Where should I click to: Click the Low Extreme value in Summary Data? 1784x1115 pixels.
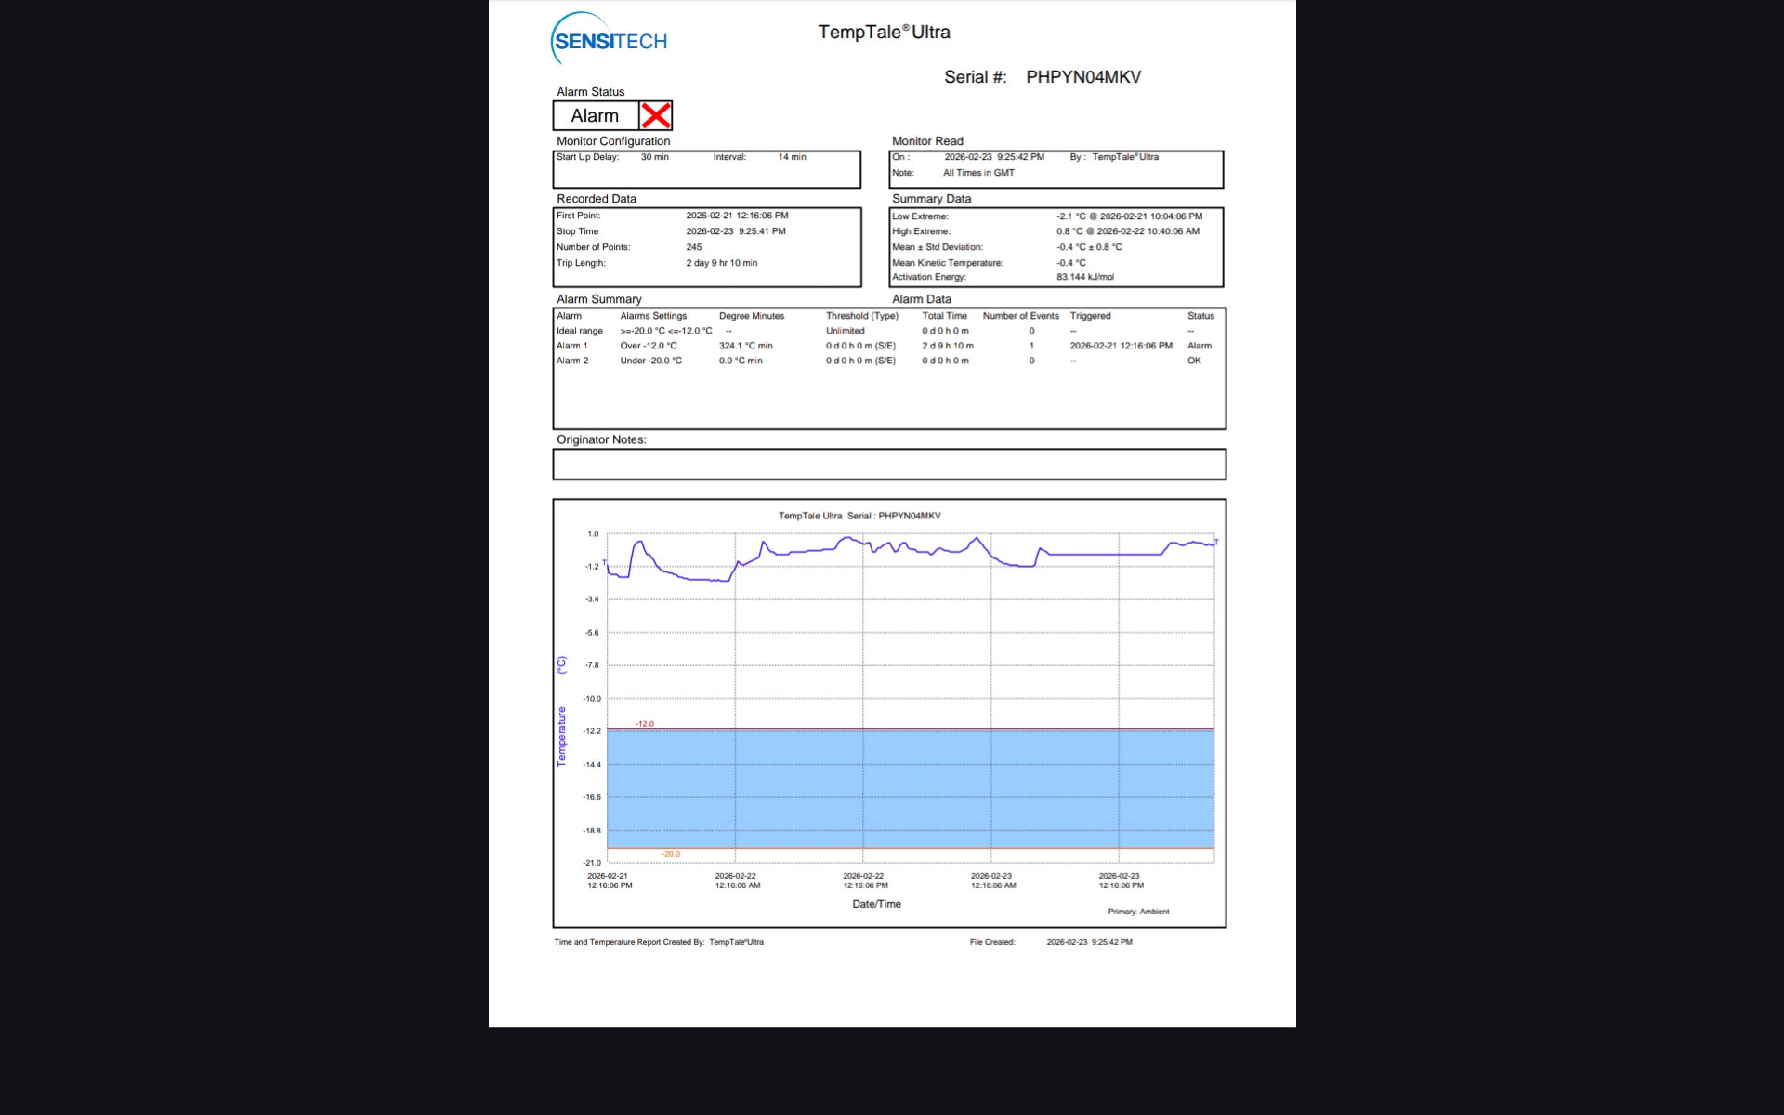tap(1128, 216)
